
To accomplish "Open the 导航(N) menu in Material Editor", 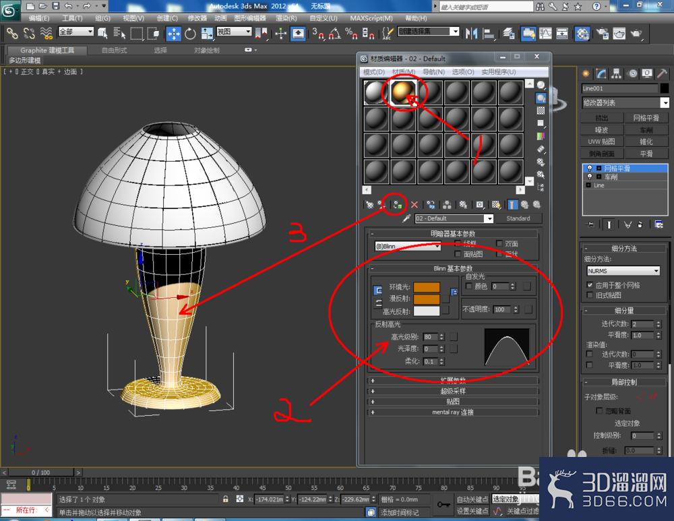I will click(x=433, y=72).
